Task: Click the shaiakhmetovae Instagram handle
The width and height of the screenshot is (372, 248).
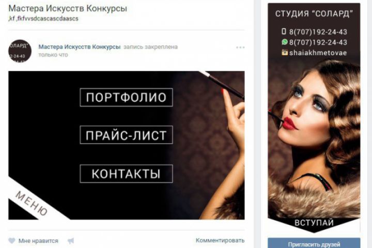Action: tap(318, 53)
